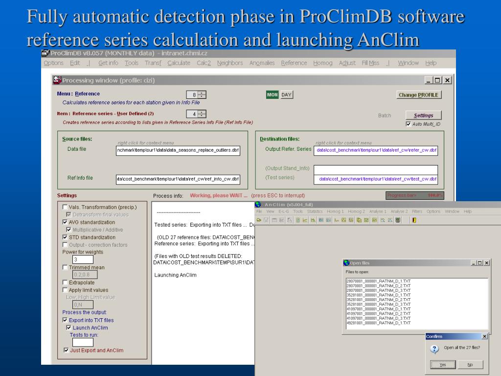Enable Trimmed mean checkbox
This screenshot has width=501, height=376.
click(x=65, y=267)
